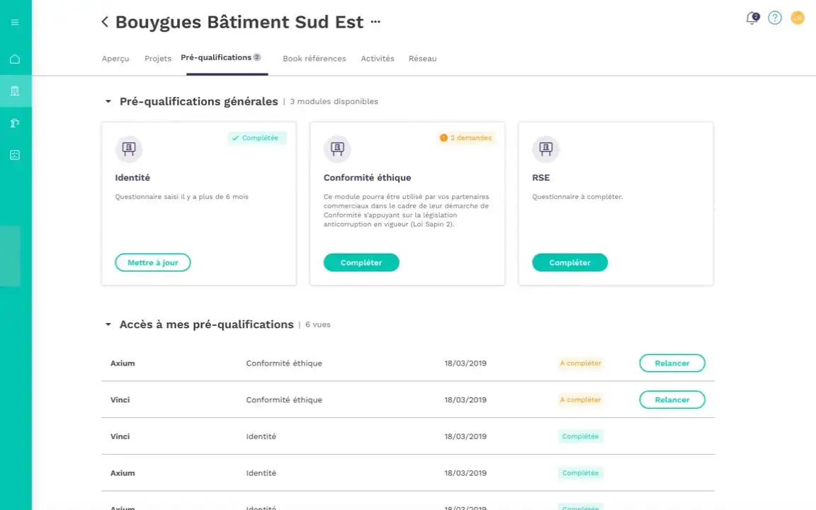Collapse the Accès à mes pré-qualifications section

click(108, 324)
